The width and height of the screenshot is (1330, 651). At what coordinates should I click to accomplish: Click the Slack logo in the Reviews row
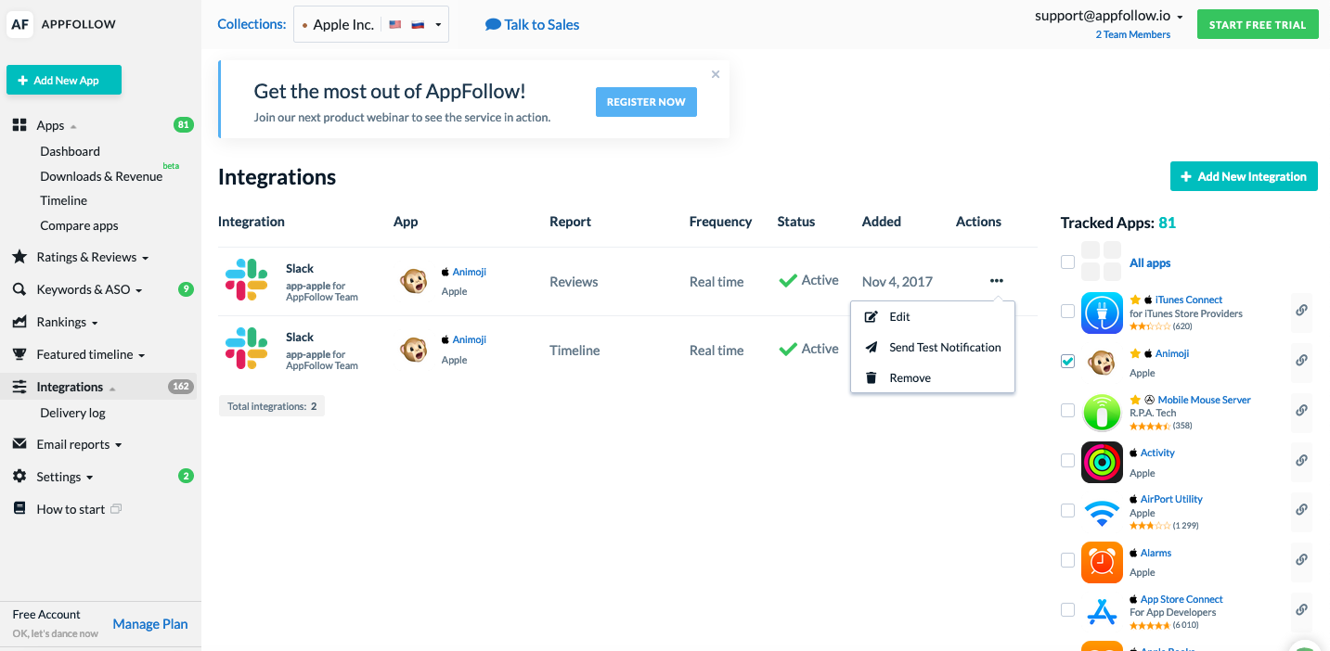247,280
